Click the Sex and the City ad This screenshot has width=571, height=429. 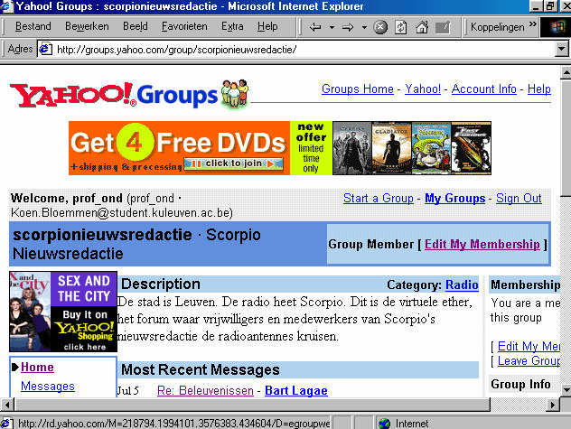click(x=63, y=312)
